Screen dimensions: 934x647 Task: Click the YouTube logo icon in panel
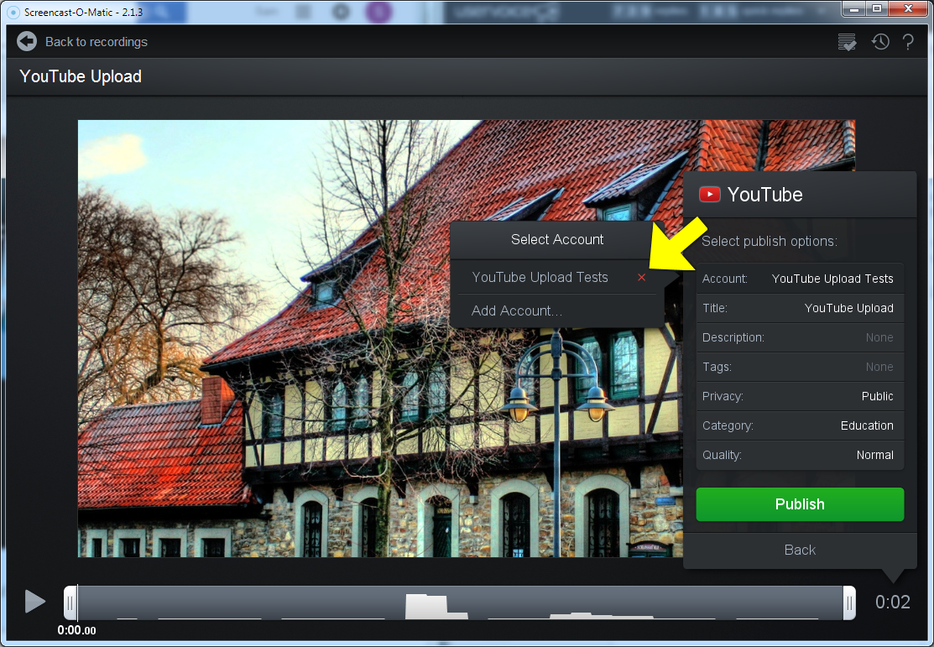(x=709, y=194)
